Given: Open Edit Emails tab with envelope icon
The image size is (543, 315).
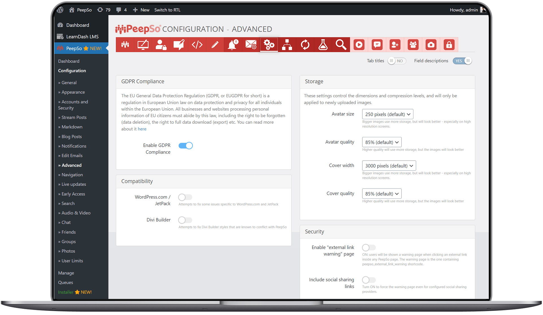Looking at the screenshot, I should [x=251, y=45].
